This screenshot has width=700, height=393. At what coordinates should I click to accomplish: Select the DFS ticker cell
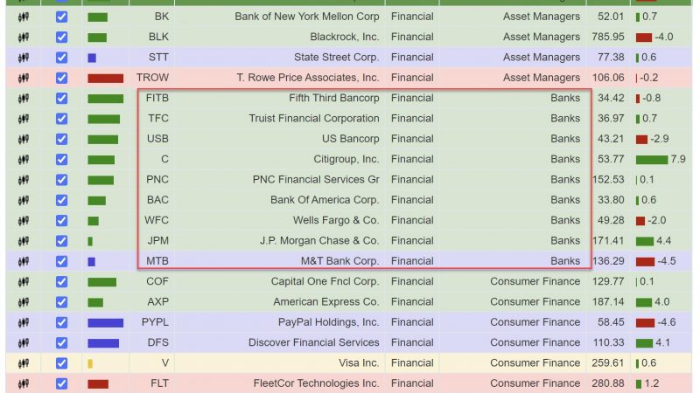click(158, 342)
